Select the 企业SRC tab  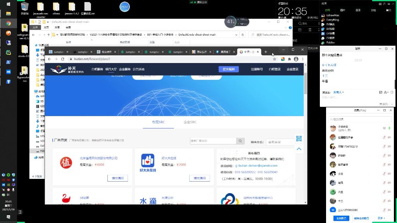[190, 122]
